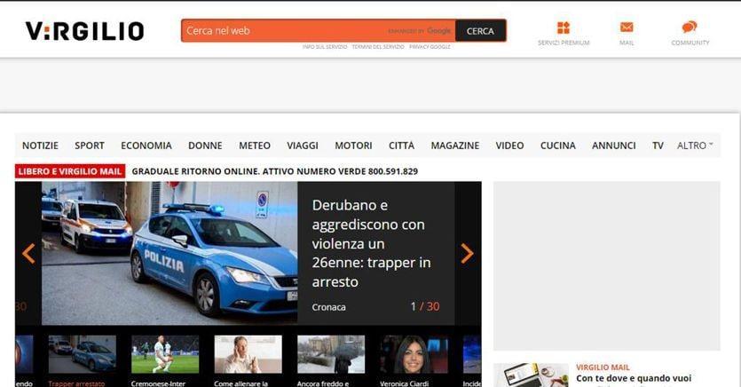Open the DONNE menu item
Image resolution: width=741 pixels, height=387 pixels.
click(x=205, y=146)
